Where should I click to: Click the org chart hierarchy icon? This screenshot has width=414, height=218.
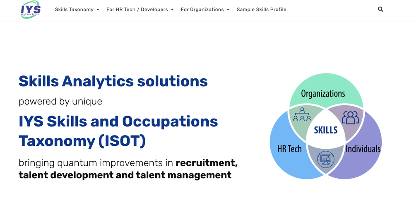click(x=302, y=114)
